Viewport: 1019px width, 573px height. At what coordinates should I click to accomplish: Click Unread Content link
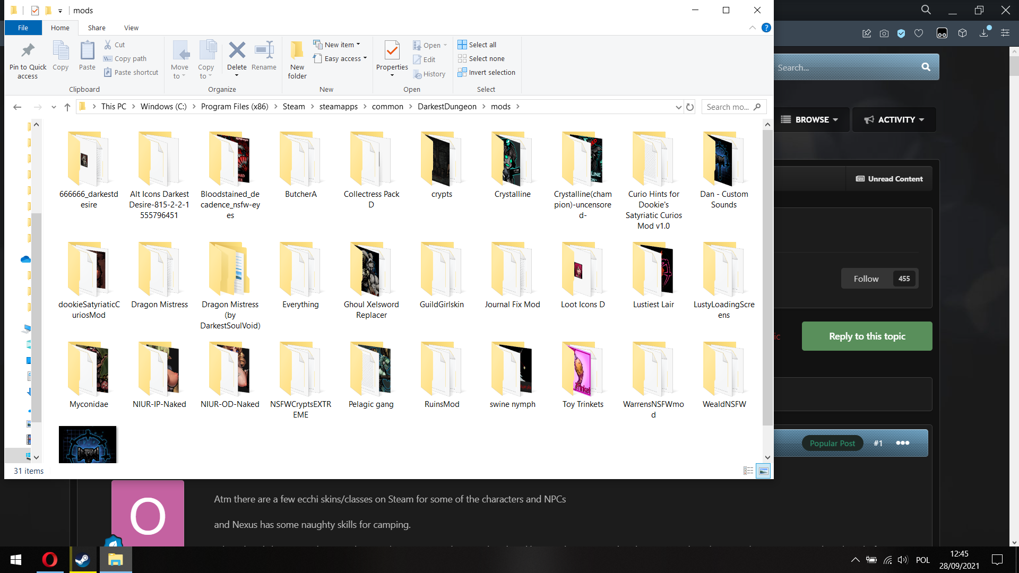click(x=889, y=179)
